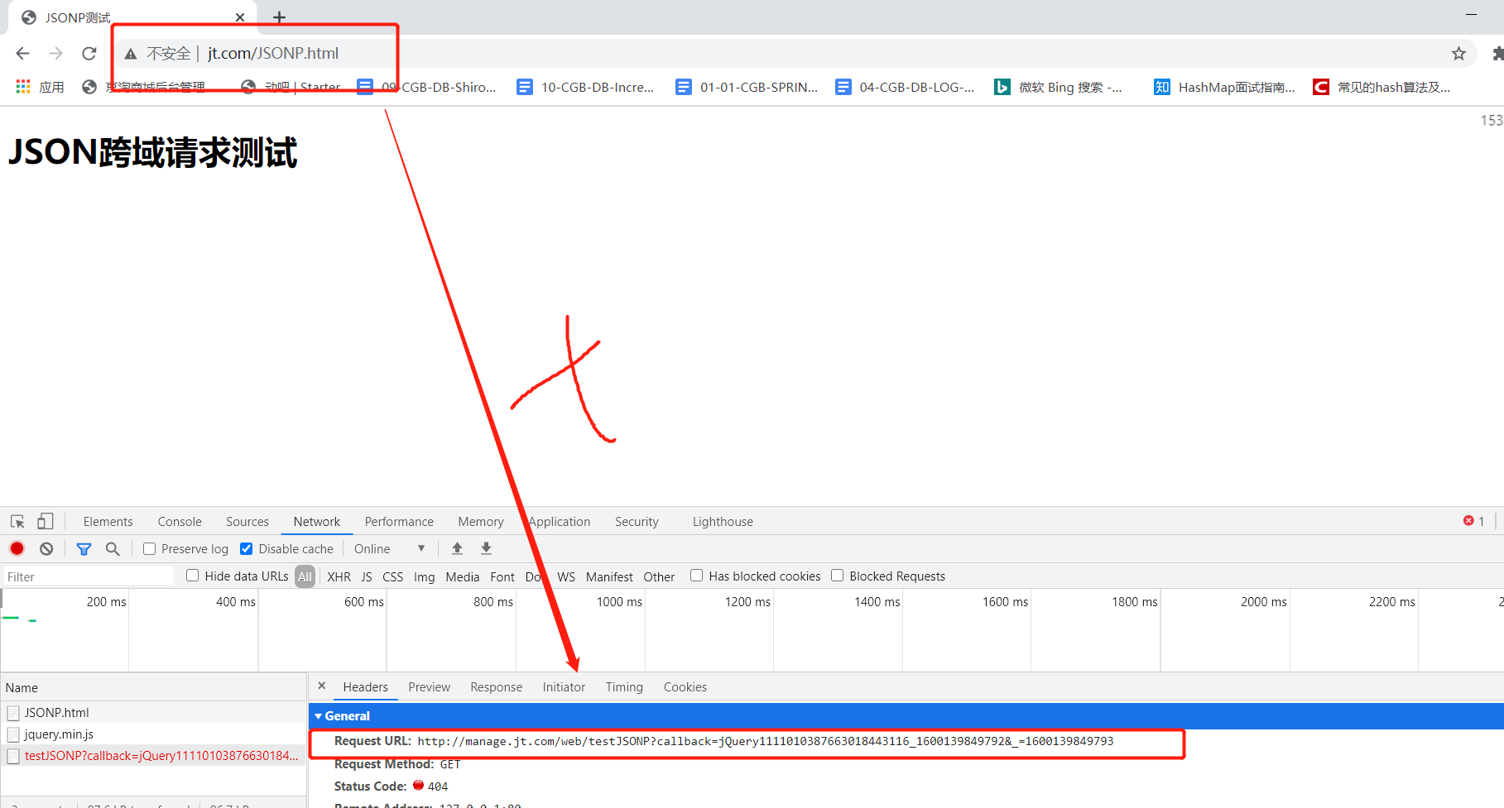Check the Hide data URLs checkbox

[192, 576]
